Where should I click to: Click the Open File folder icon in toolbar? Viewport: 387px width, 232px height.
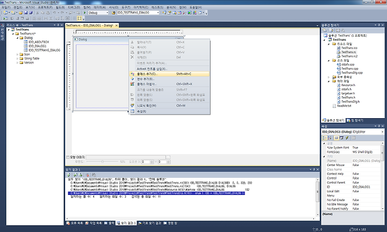pos(21,12)
